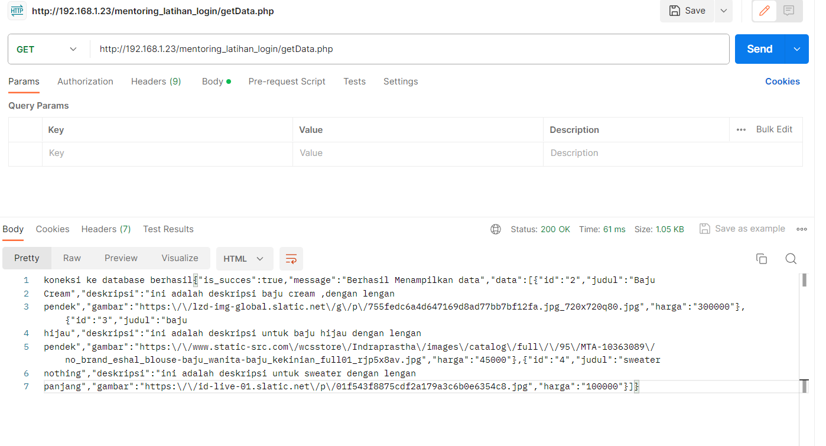
Task: Click the ellipsis icon beside Save as example
Action: click(801, 229)
